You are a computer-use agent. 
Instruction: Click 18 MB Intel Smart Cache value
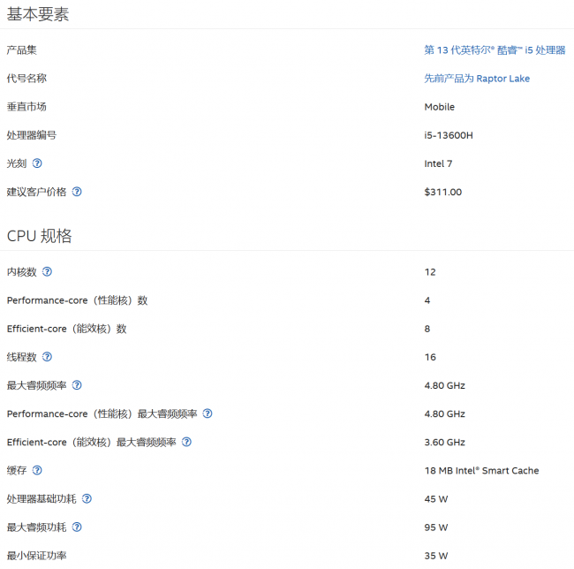[482, 471]
